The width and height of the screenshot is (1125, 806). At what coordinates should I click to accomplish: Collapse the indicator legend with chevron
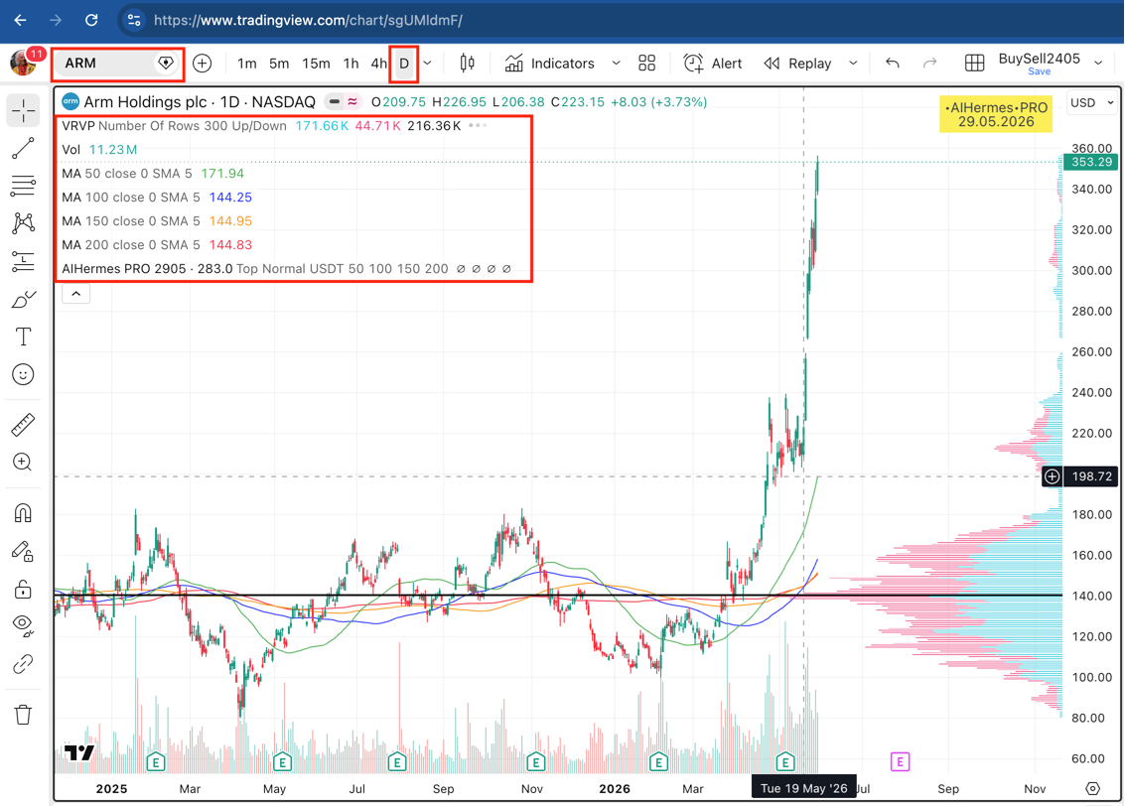76,294
